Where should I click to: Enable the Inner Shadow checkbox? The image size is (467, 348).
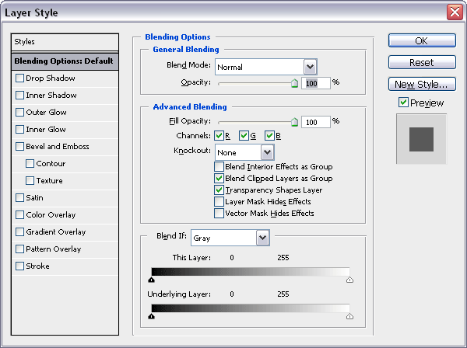(19, 95)
